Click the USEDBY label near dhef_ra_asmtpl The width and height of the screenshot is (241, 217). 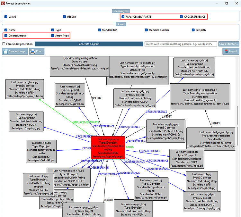pyautogui.click(x=215, y=123)
